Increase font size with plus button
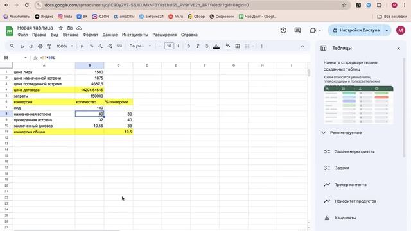The width and height of the screenshot is (411, 231). [179, 46]
